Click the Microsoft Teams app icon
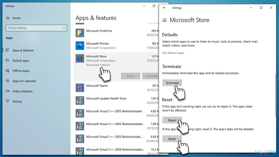The width and height of the screenshot is (279, 157). [x=80, y=88]
